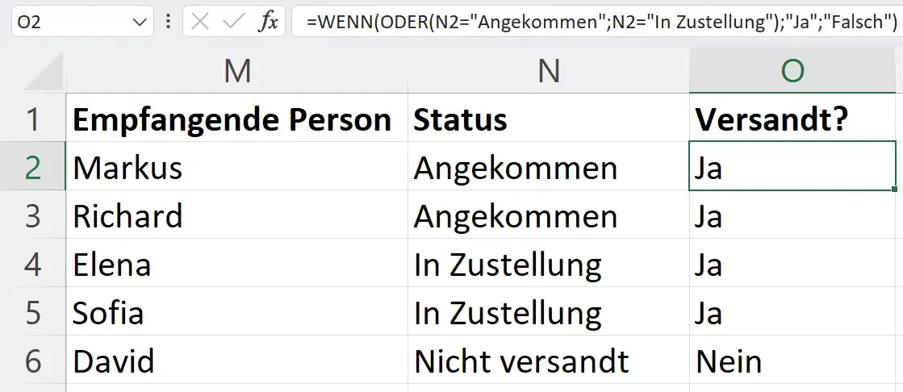Select column N header
This screenshot has width=903, height=392.
(549, 72)
